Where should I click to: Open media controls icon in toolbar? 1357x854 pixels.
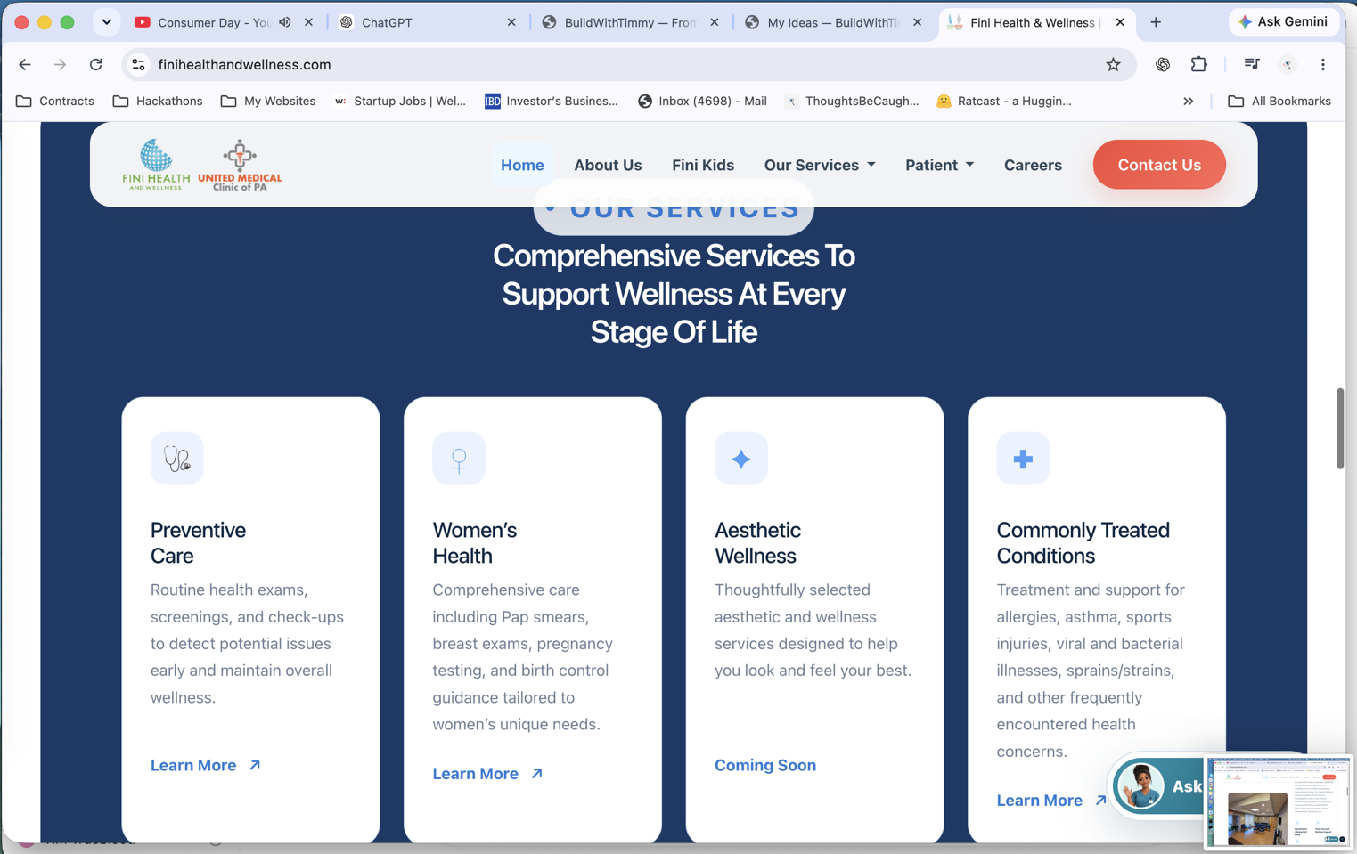pyautogui.click(x=1251, y=64)
